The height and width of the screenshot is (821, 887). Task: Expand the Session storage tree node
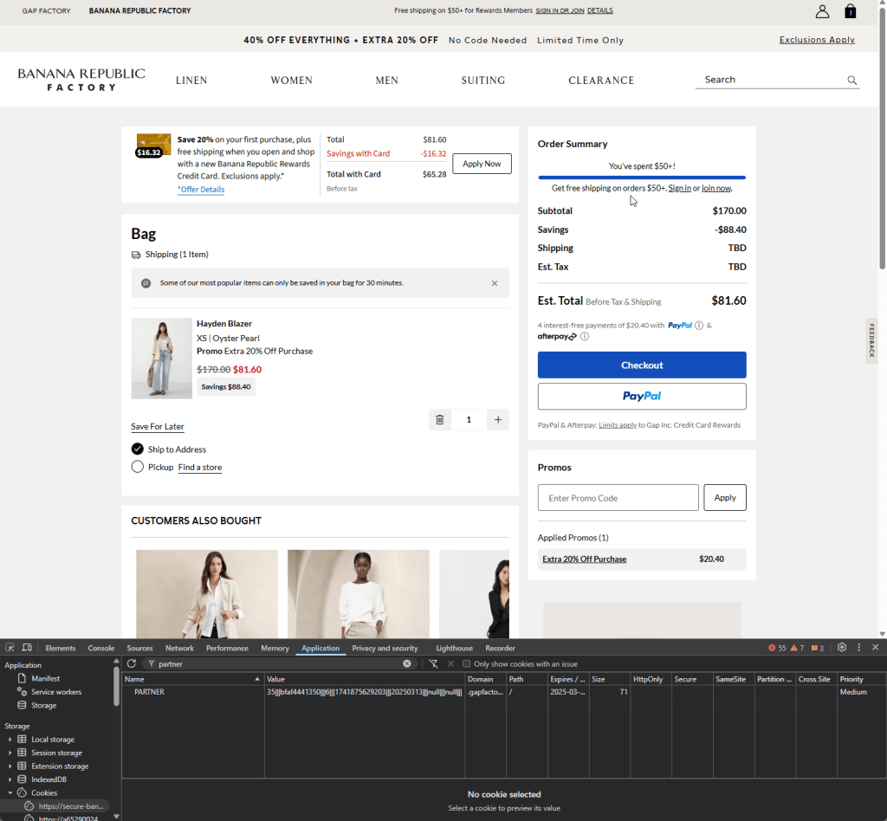(10, 753)
